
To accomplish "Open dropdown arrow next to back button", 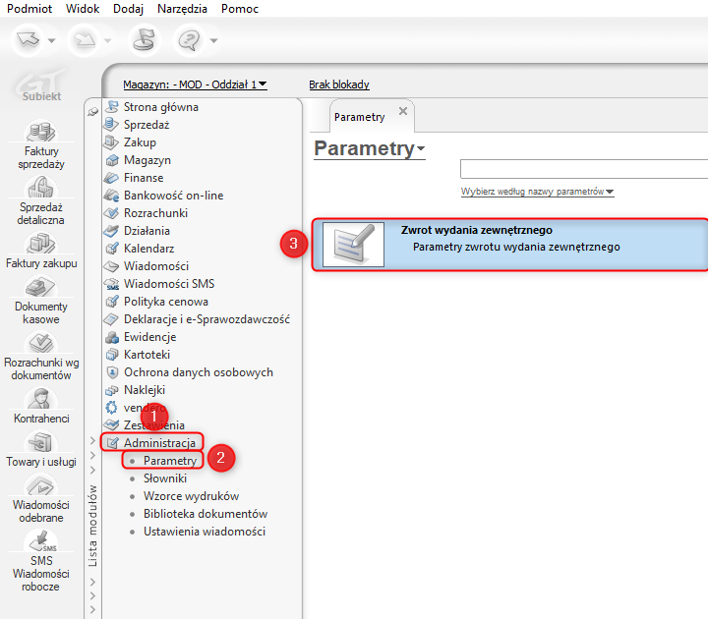I will [52, 40].
